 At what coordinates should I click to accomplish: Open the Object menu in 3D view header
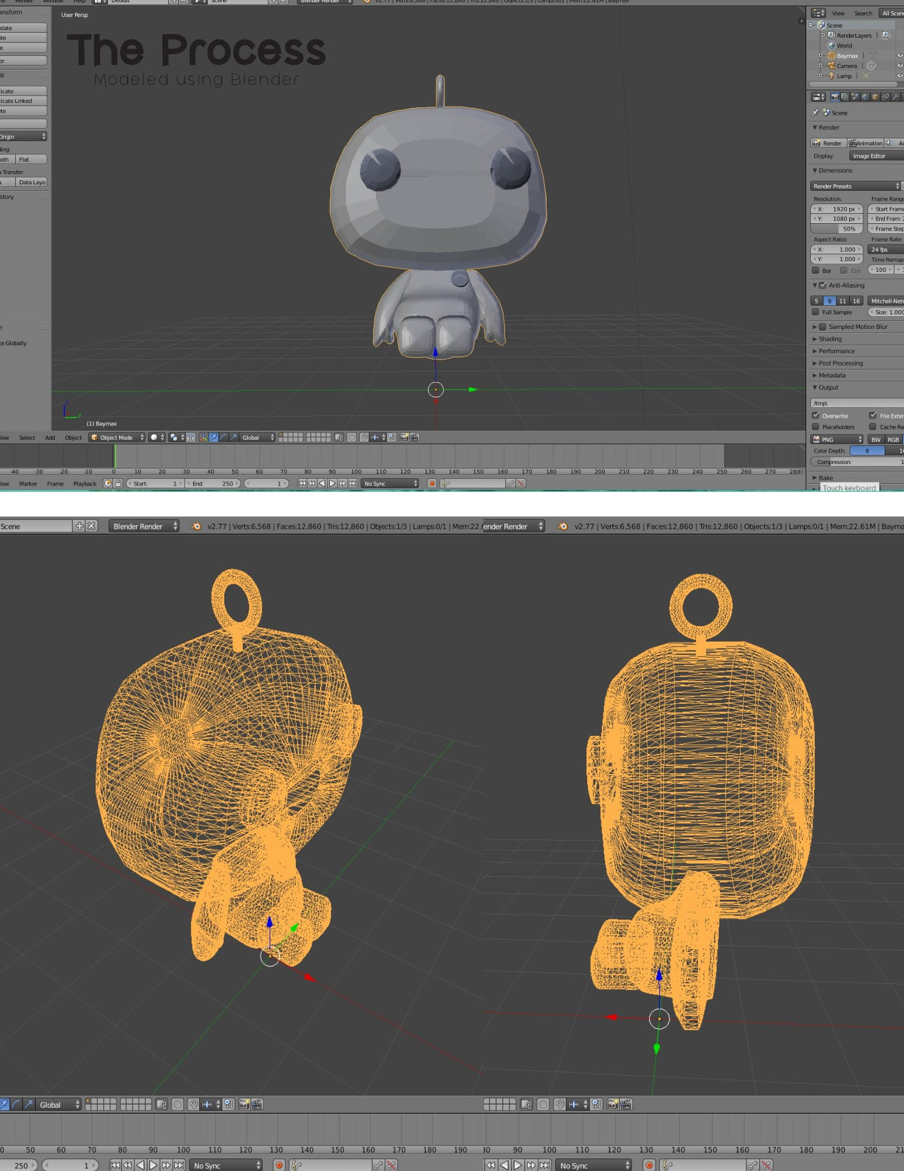pyautogui.click(x=73, y=437)
